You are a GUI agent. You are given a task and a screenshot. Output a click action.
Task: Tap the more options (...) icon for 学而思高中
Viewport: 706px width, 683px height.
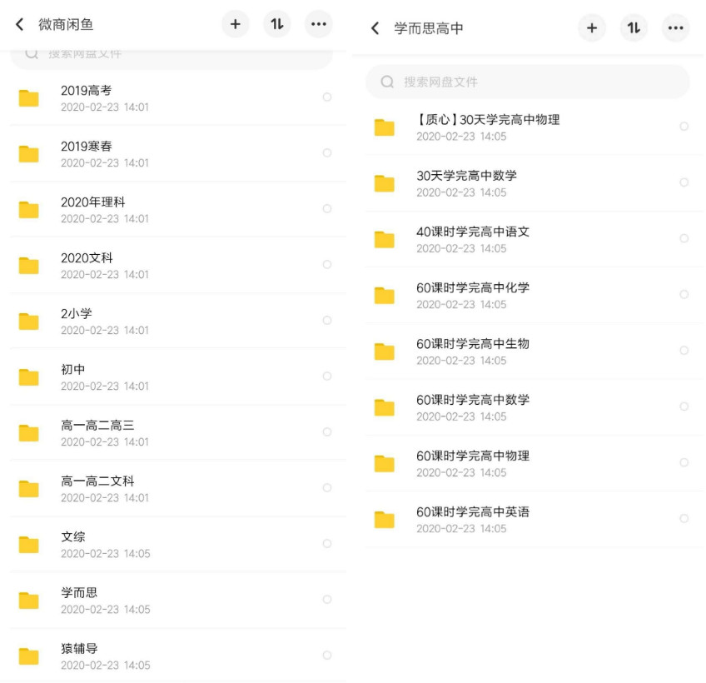click(x=675, y=27)
